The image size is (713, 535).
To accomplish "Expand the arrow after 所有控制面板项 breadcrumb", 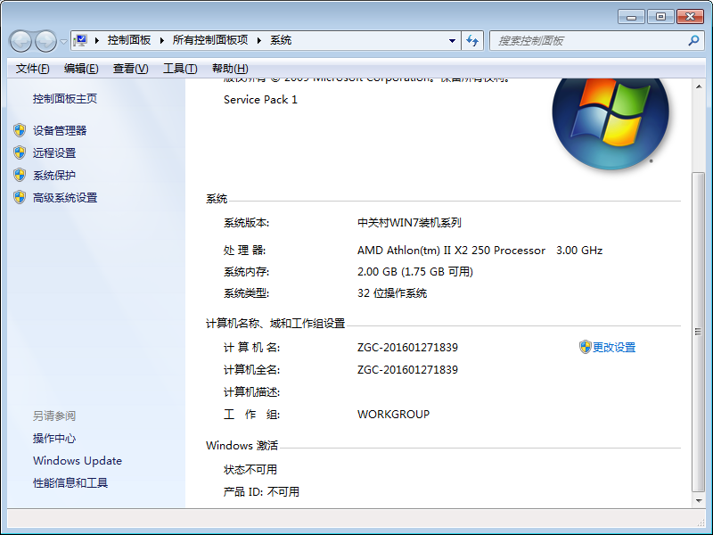I will 259,40.
